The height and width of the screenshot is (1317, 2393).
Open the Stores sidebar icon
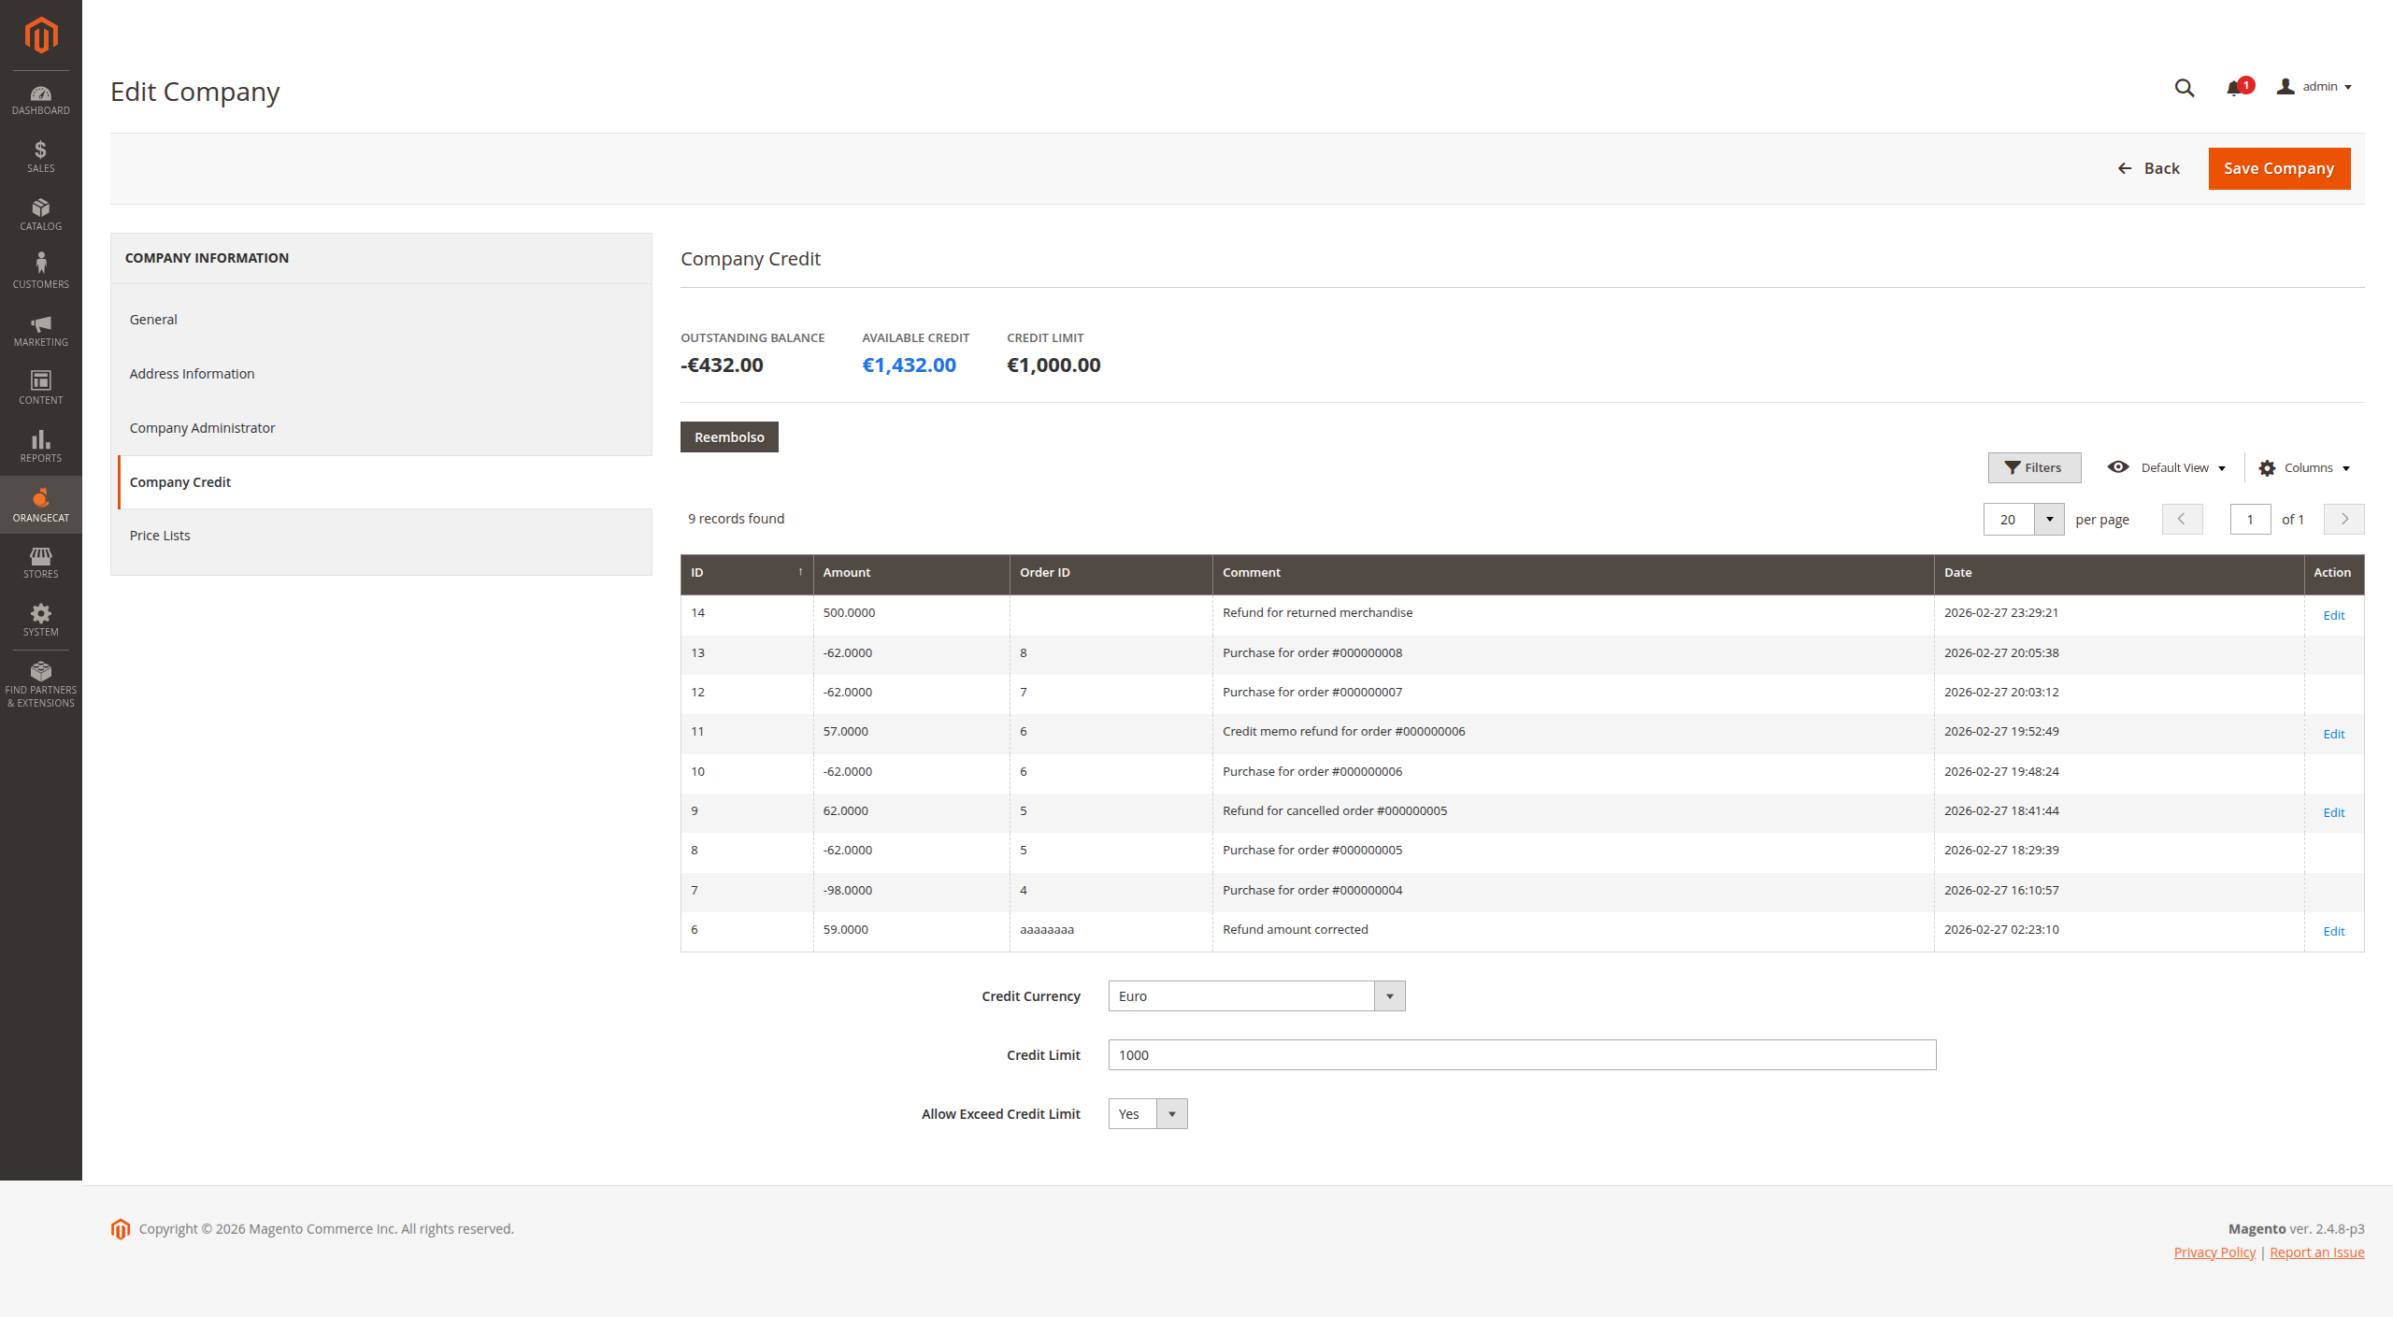[40, 563]
